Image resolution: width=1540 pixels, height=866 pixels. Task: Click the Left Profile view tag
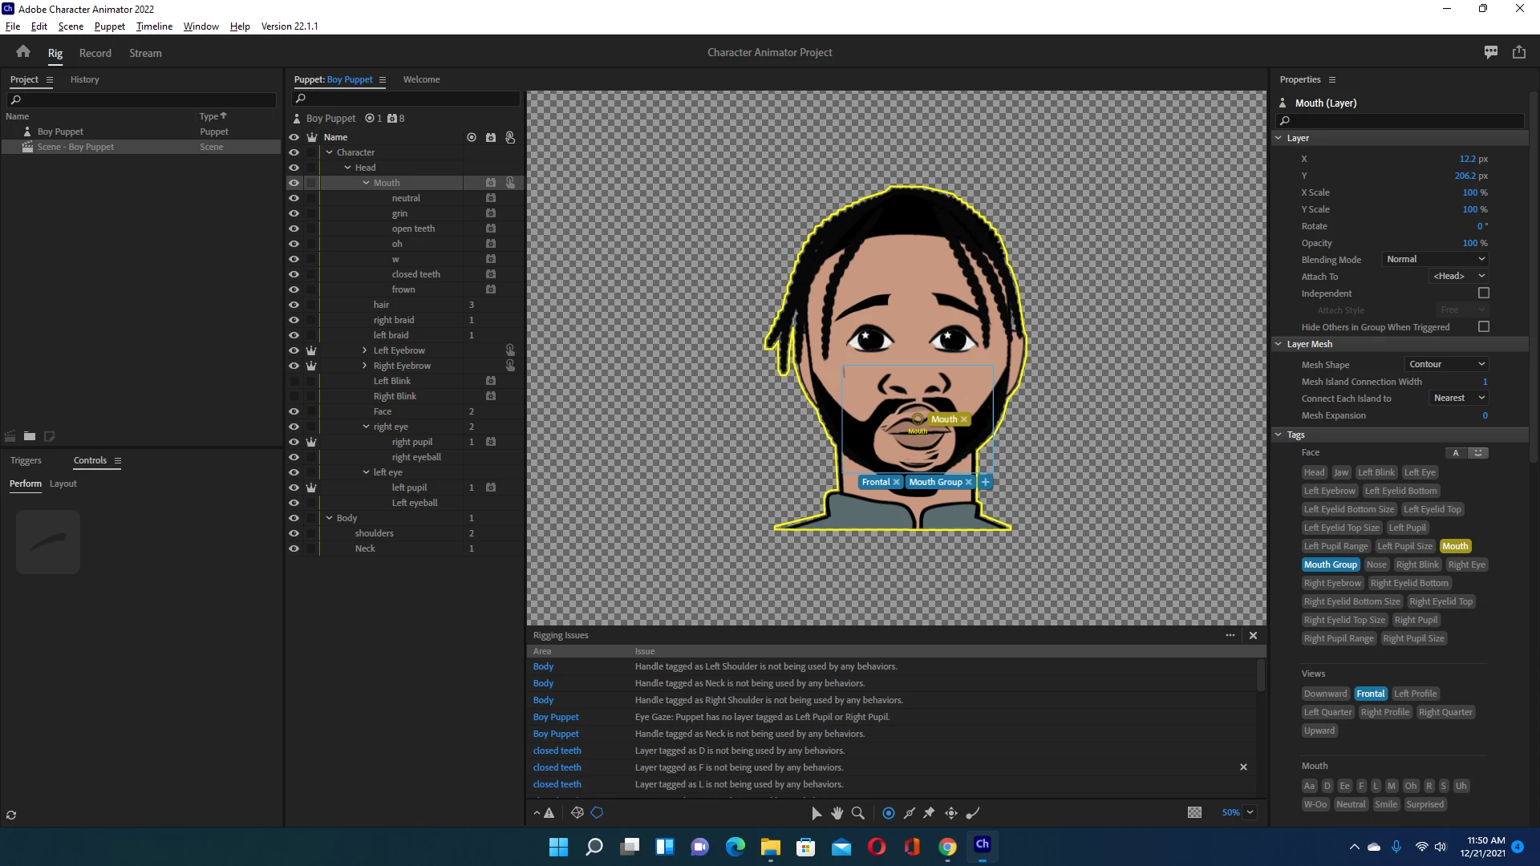pyautogui.click(x=1415, y=694)
